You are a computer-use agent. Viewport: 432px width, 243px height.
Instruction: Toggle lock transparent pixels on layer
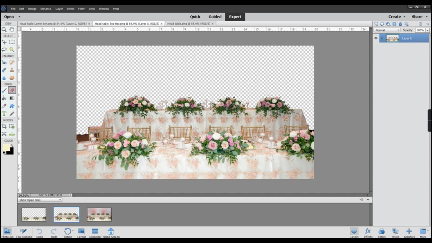tap(406, 24)
